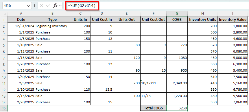Click the Insert Function fx icon

(x=55, y=6)
